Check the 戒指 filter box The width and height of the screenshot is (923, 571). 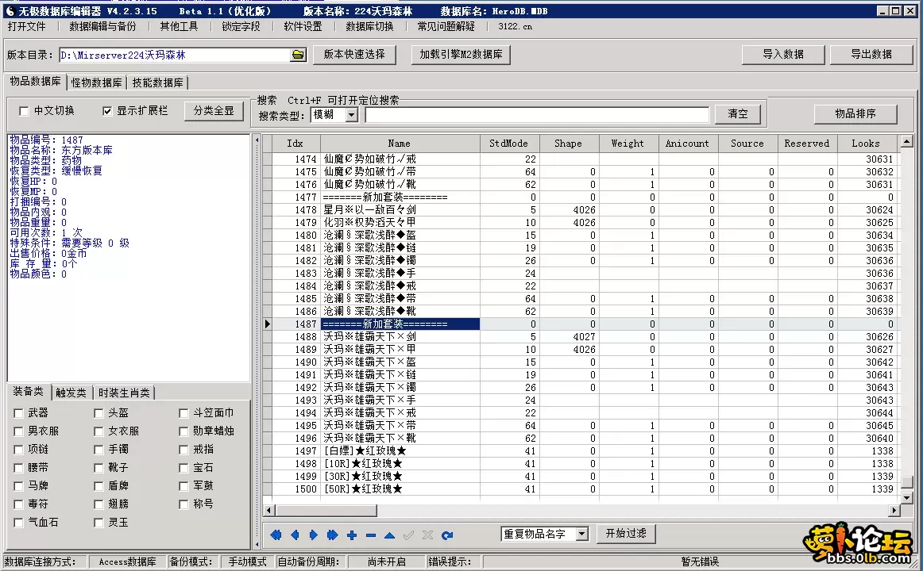[x=183, y=450]
